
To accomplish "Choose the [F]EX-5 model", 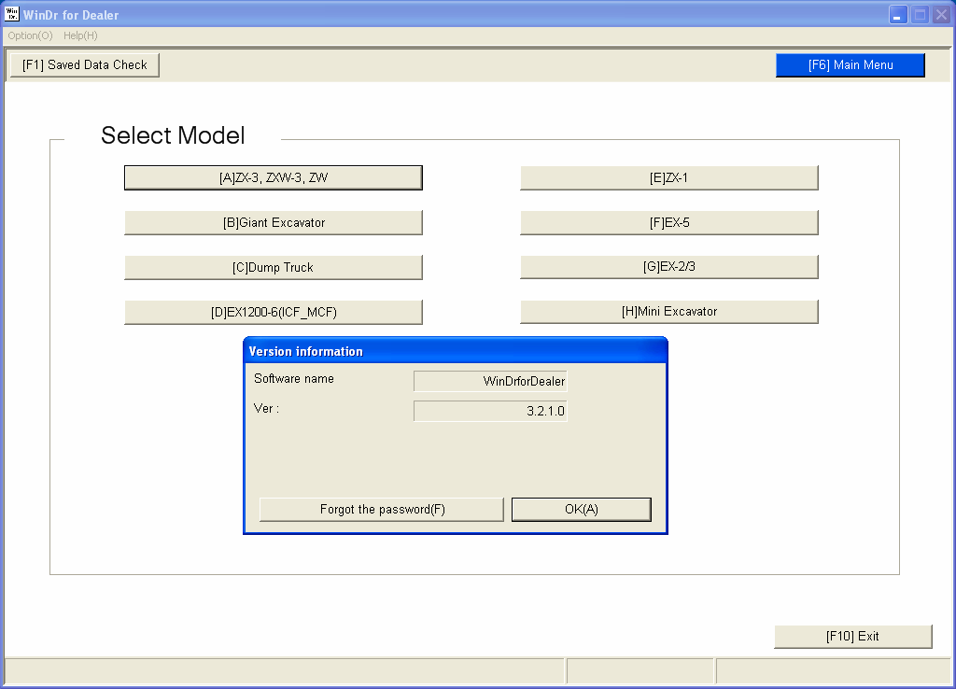I will point(668,222).
